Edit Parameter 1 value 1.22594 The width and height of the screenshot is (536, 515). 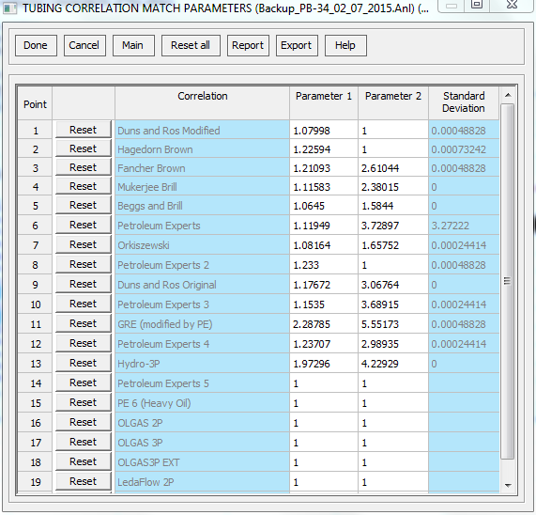click(x=324, y=148)
